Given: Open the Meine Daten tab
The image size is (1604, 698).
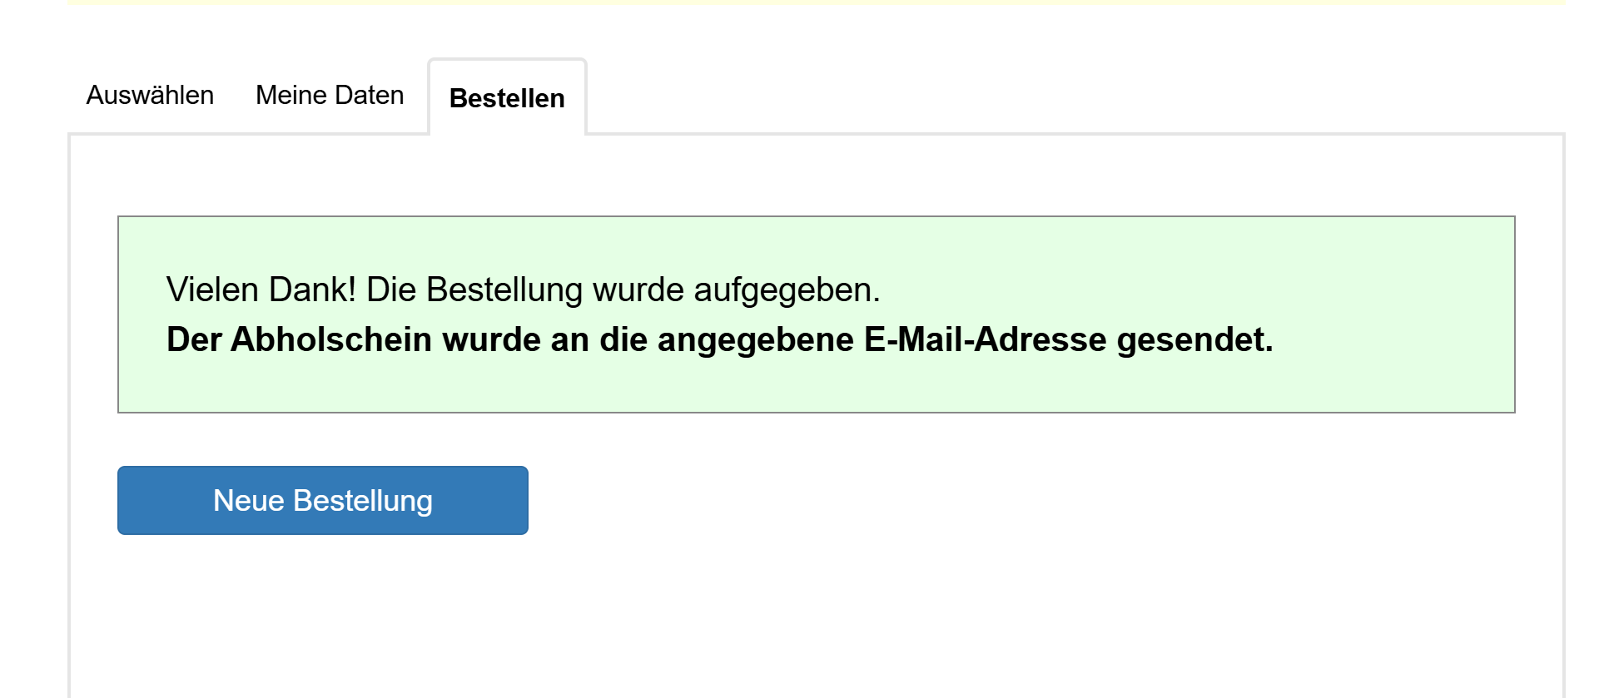Looking at the screenshot, I should click(330, 96).
